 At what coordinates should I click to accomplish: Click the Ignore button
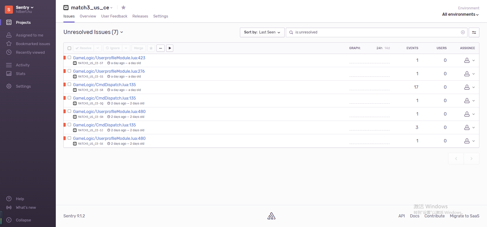pos(113,48)
